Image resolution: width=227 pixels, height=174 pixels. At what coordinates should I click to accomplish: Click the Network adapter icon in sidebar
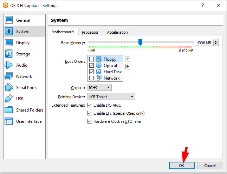click(x=9, y=76)
